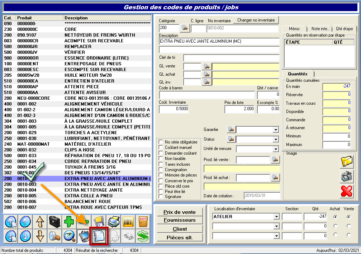Image resolution: width=361 pixels, height=254 pixels.
Task: Print using the printer icon
Action: (x=114, y=222)
